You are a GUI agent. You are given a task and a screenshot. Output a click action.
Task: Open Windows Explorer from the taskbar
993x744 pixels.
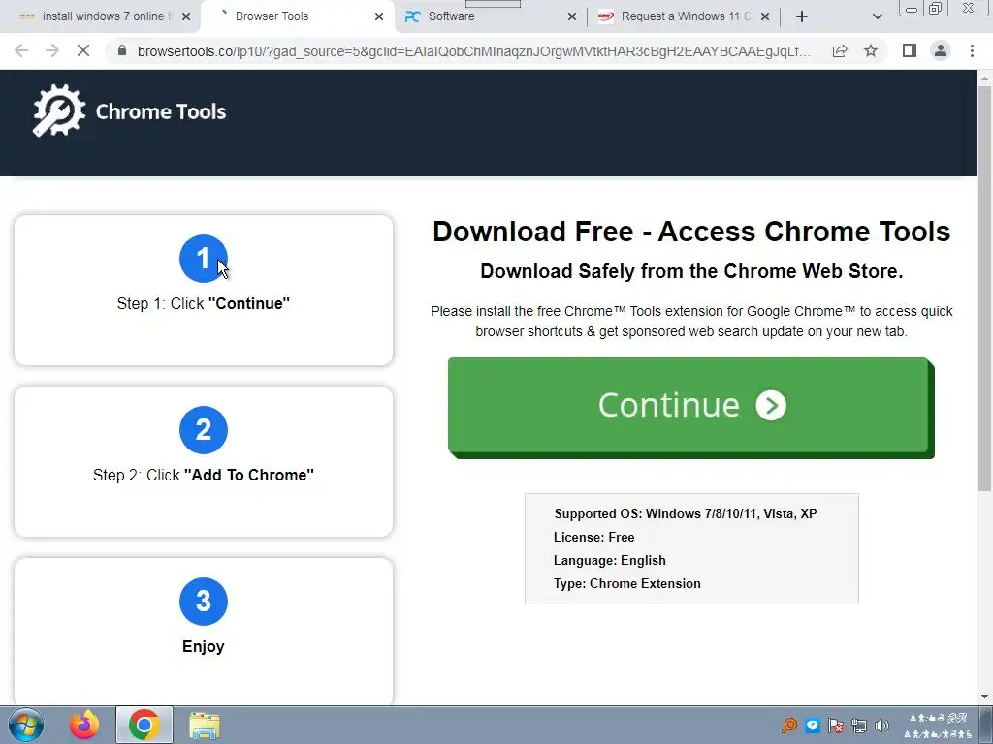(x=204, y=725)
